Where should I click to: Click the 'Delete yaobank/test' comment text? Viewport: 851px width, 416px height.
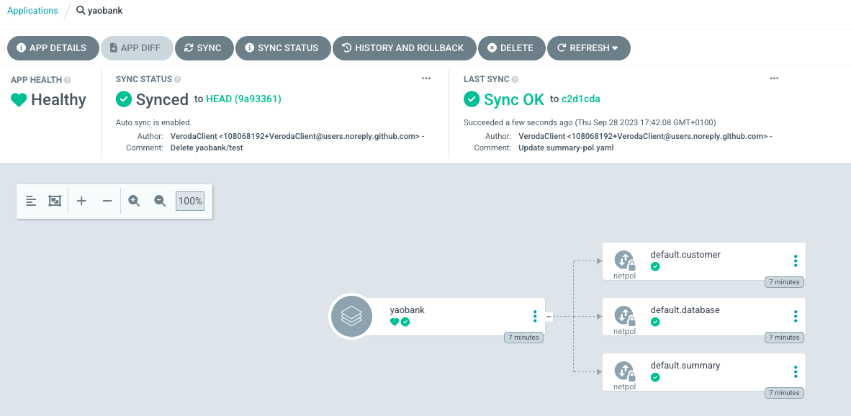[207, 148]
